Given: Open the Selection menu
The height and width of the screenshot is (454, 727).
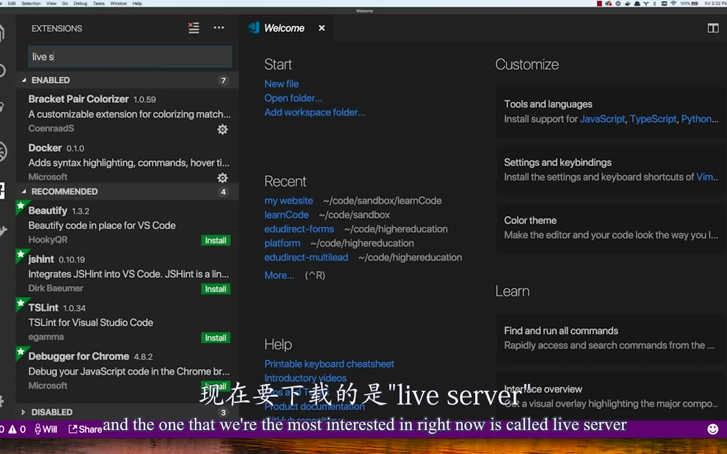Looking at the screenshot, I should [x=31, y=3].
